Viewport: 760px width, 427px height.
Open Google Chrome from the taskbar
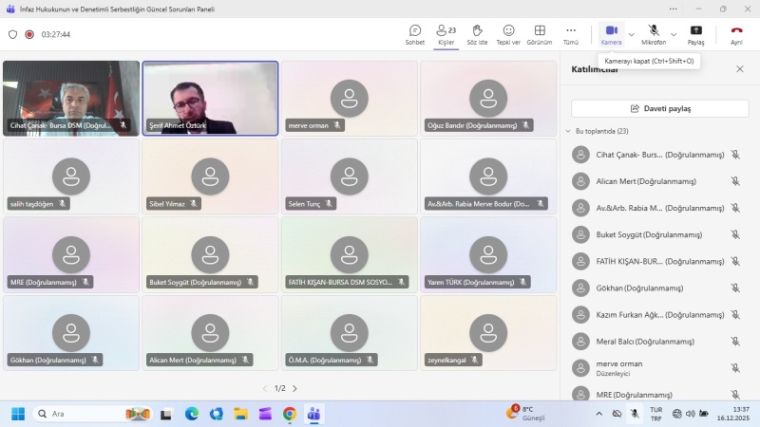(x=290, y=414)
